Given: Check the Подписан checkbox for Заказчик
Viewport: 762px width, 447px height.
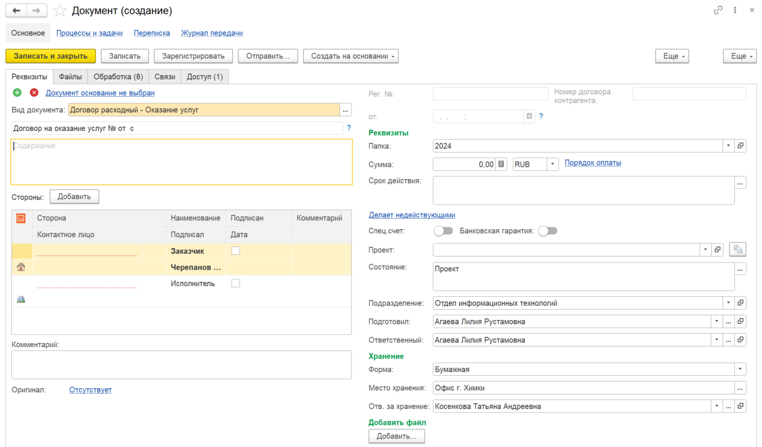Looking at the screenshot, I should [236, 251].
